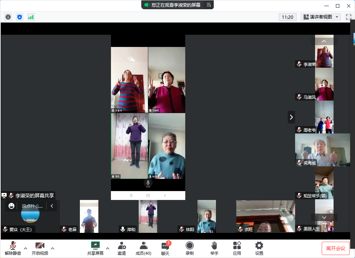Select 吴海成 video thumbnail
355x258 pixels.
pyautogui.click(x=322, y=150)
